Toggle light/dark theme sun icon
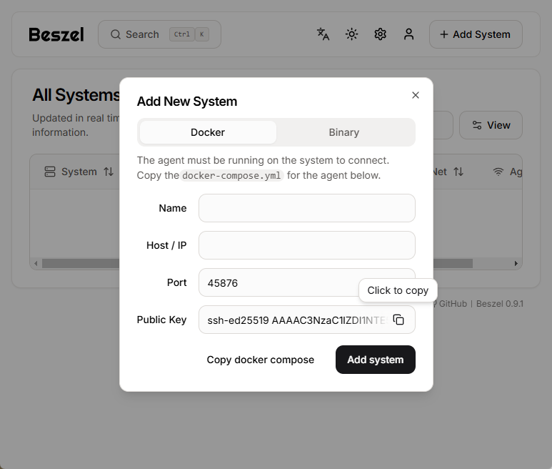552x469 pixels. pos(351,34)
